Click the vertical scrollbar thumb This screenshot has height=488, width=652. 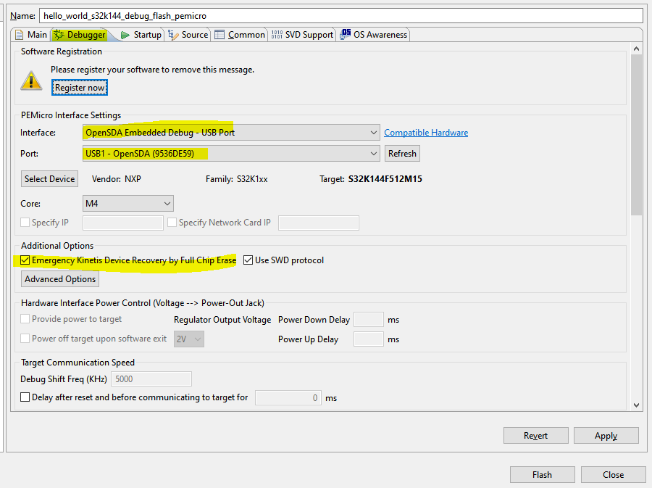click(637, 135)
